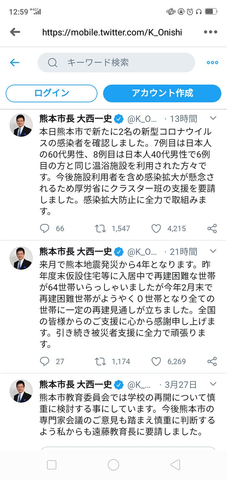Open the browser three-dot menu
227x480 pixels.
(x=210, y=32)
